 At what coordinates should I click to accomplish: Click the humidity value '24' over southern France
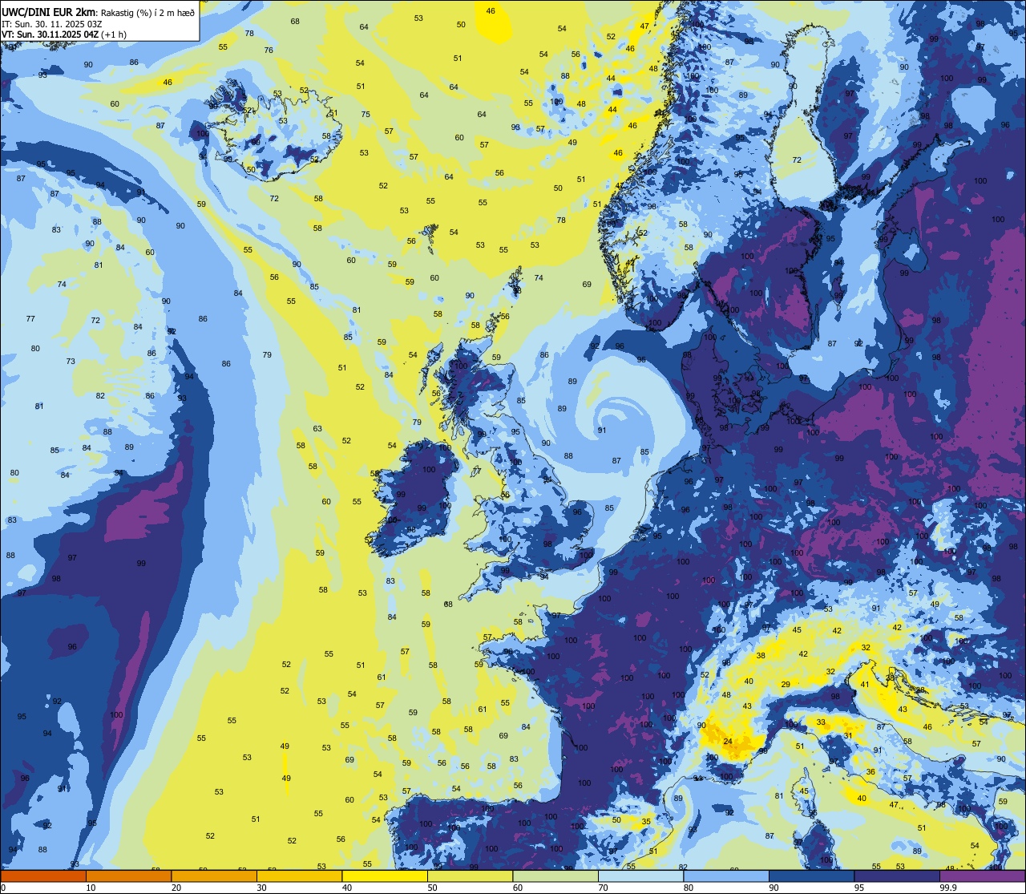[x=728, y=742]
